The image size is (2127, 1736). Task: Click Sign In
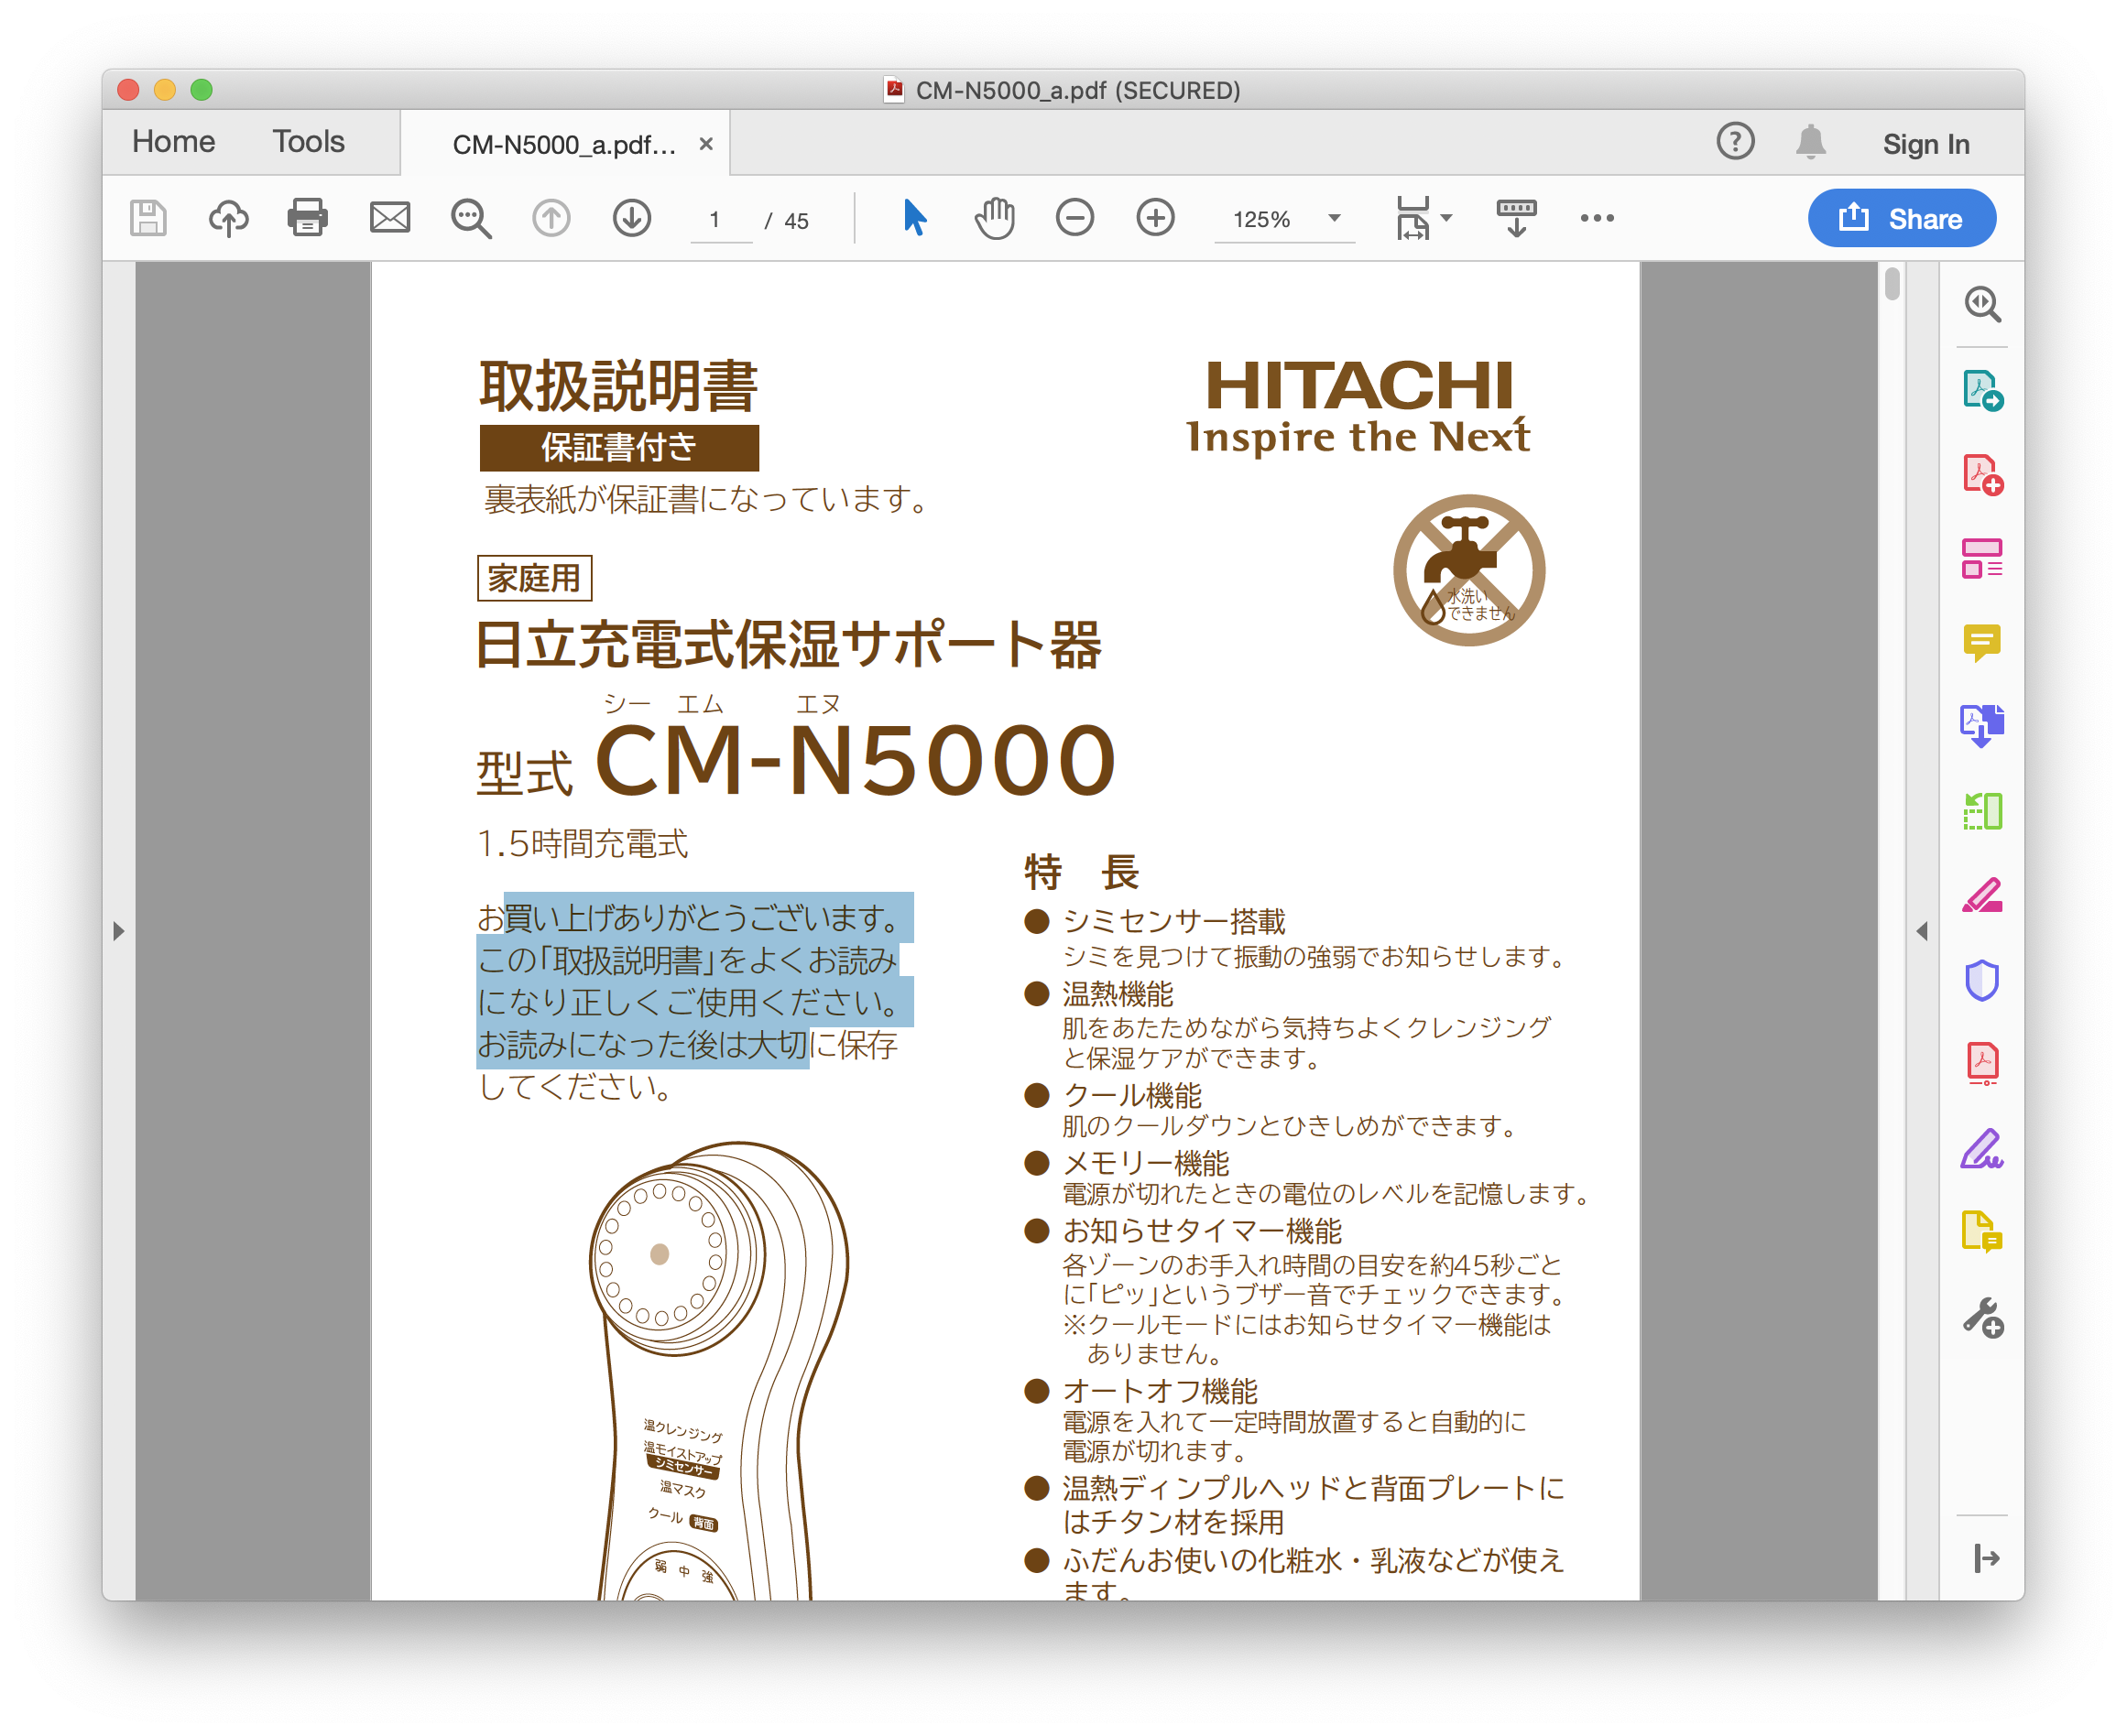[x=1925, y=144]
